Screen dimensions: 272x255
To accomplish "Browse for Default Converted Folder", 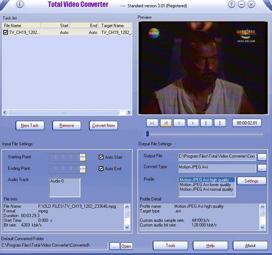I will coord(114,246).
